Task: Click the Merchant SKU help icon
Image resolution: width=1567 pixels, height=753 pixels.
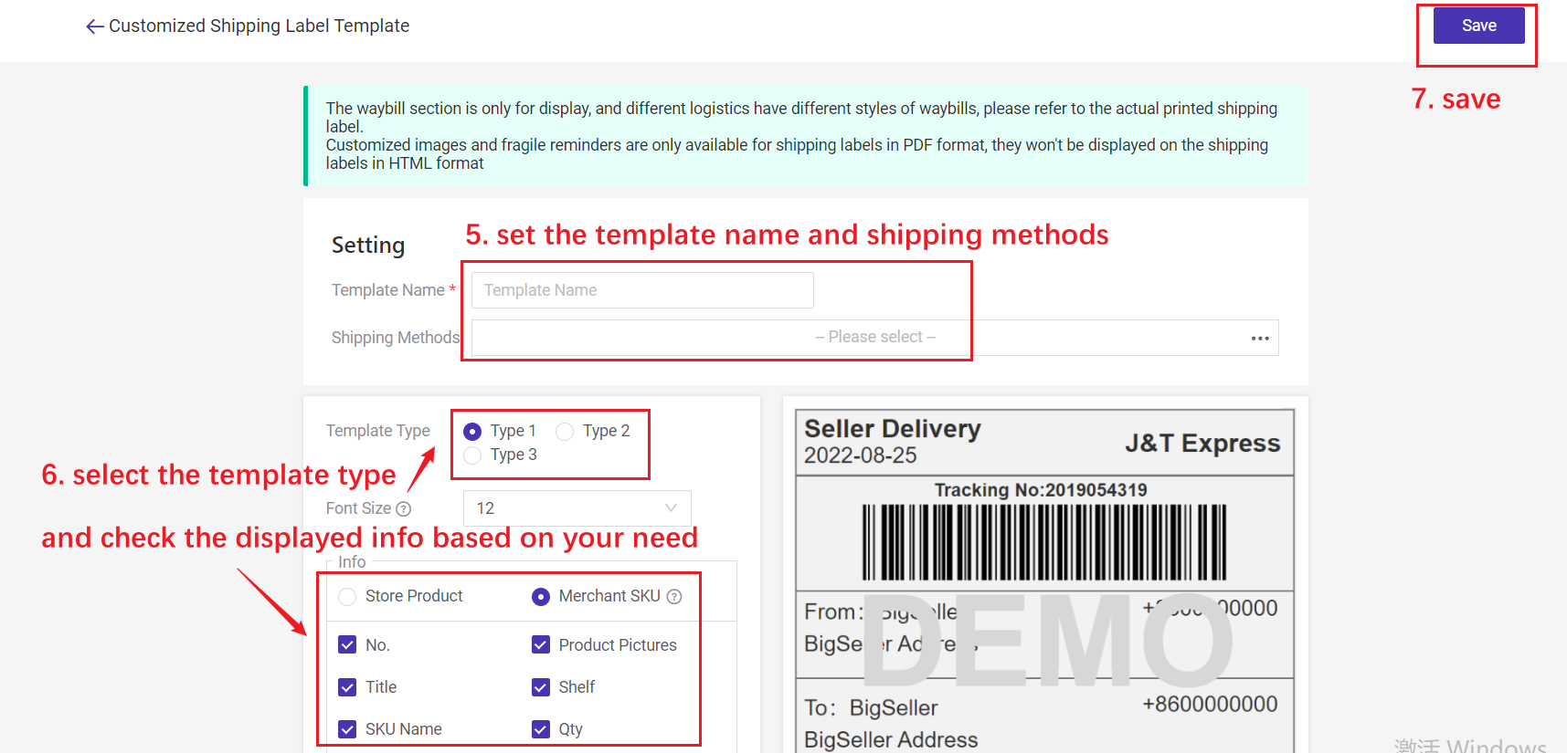Action: [x=674, y=597]
